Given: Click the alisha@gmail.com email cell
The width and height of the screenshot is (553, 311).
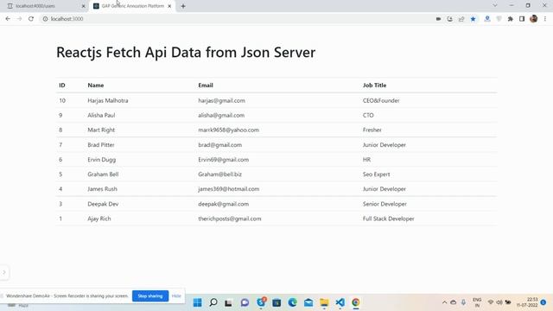Looking at the screenshot, I should point(221,115).
